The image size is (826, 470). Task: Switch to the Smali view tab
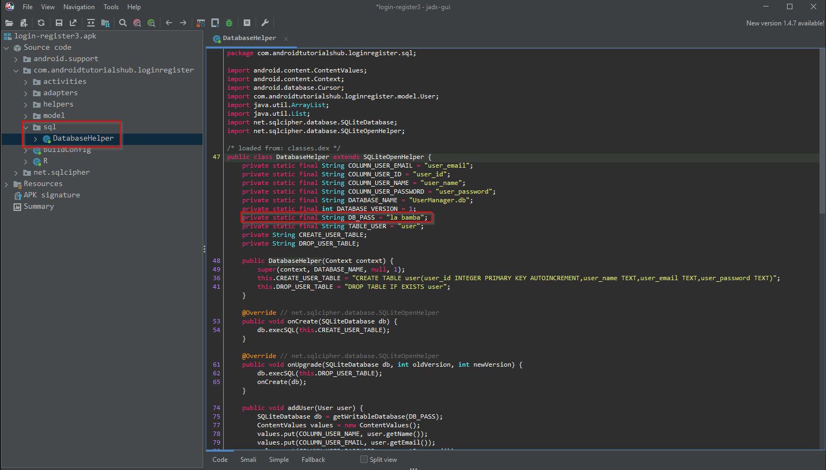(248, 460)
